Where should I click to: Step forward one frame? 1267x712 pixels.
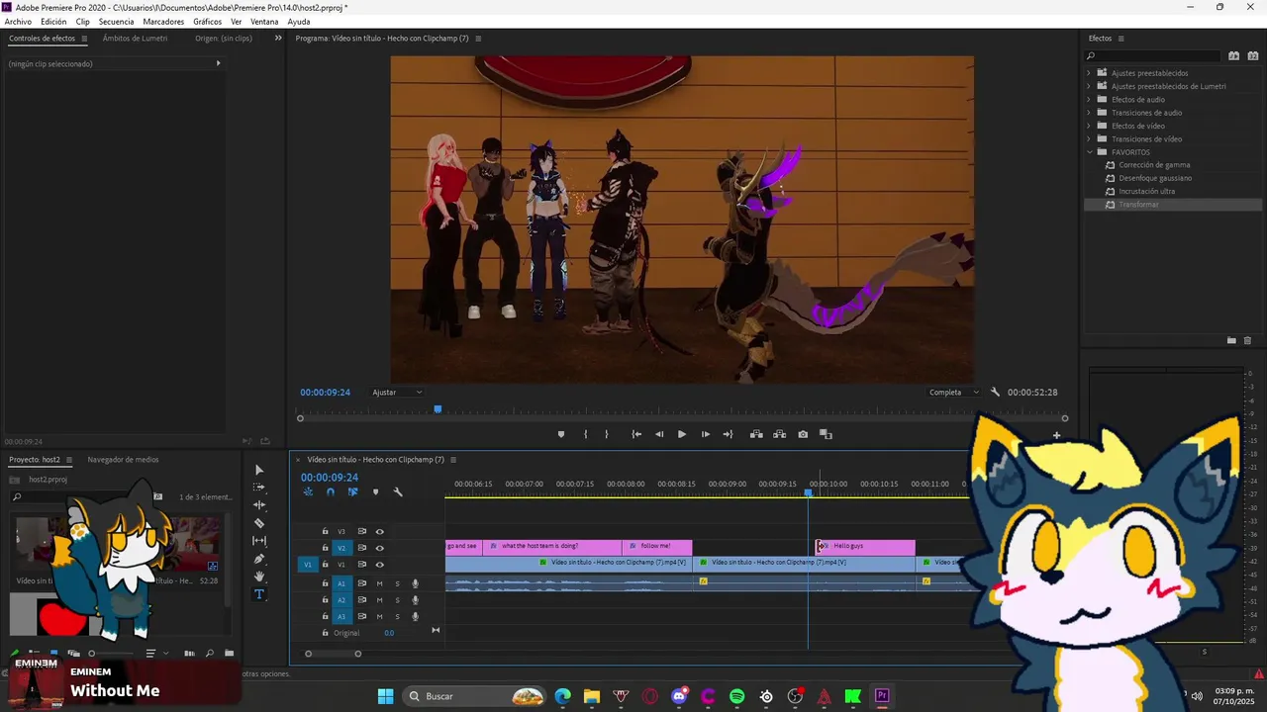coord(705,434)
